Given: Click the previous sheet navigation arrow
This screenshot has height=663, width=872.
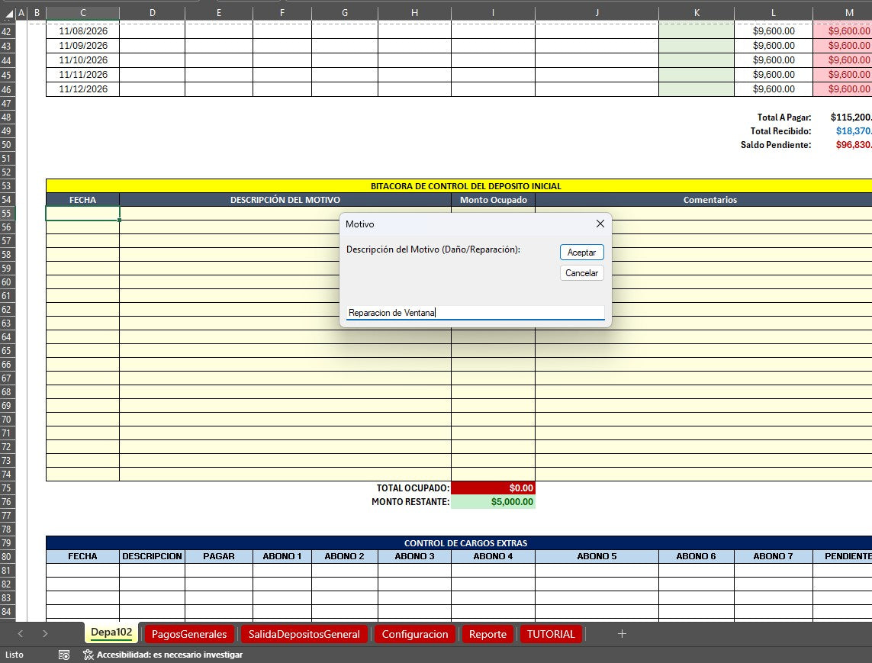Looking at the screenshot, I should (x=21, y=633).
